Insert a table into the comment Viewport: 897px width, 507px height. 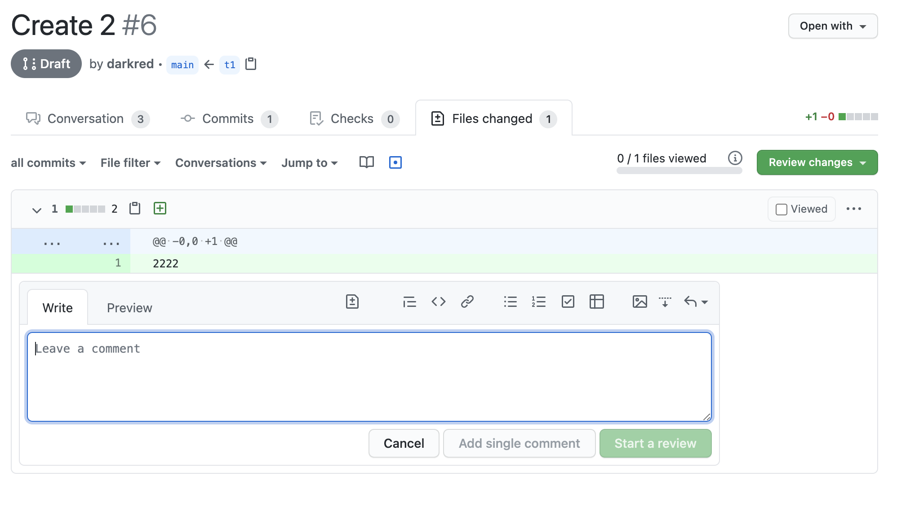(596, 302)
